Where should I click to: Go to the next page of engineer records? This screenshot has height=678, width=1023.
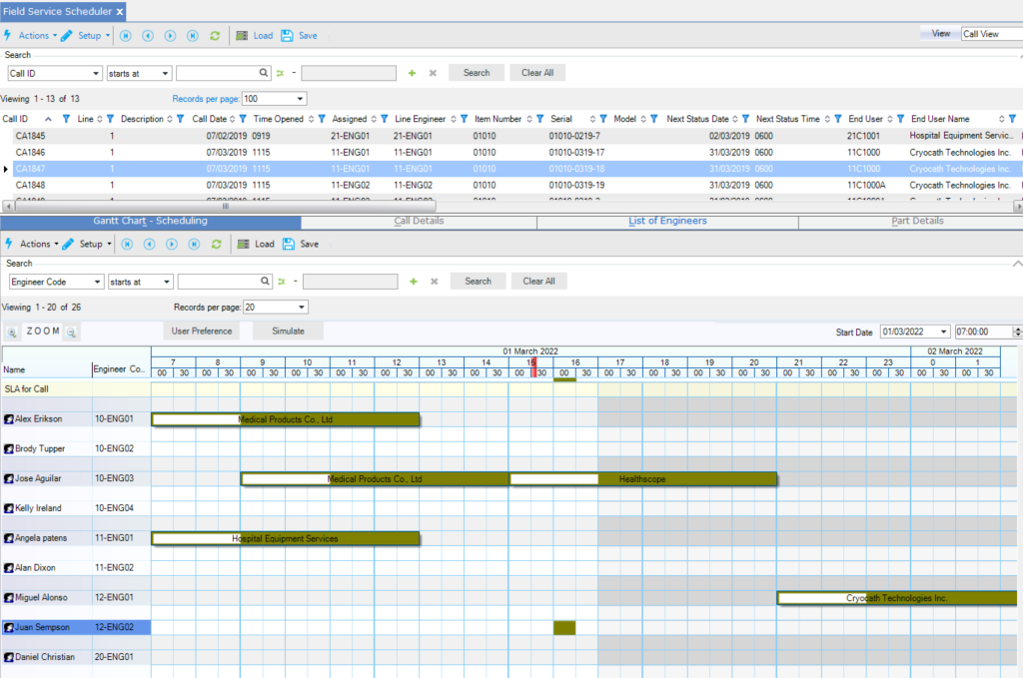tap(171, 244)
